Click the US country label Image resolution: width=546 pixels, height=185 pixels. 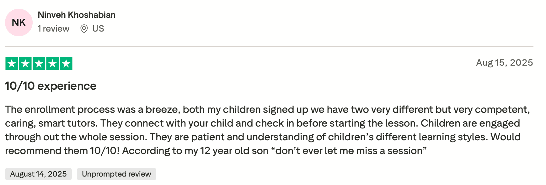coord(98,29)
